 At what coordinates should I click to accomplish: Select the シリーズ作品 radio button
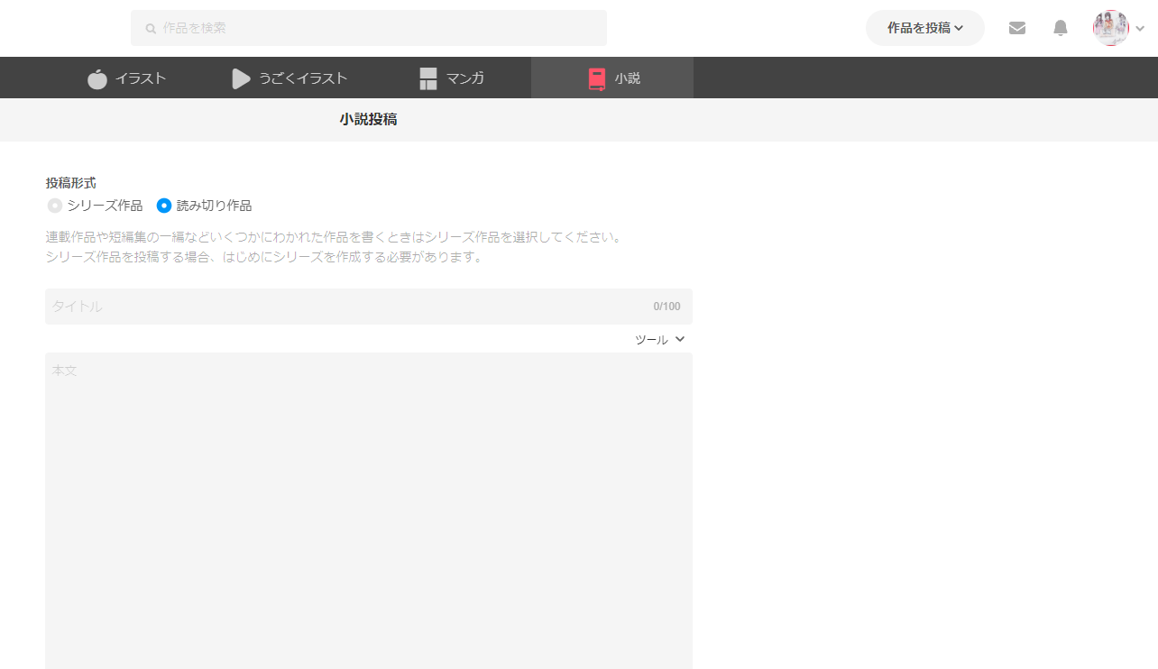pos(55,206)
